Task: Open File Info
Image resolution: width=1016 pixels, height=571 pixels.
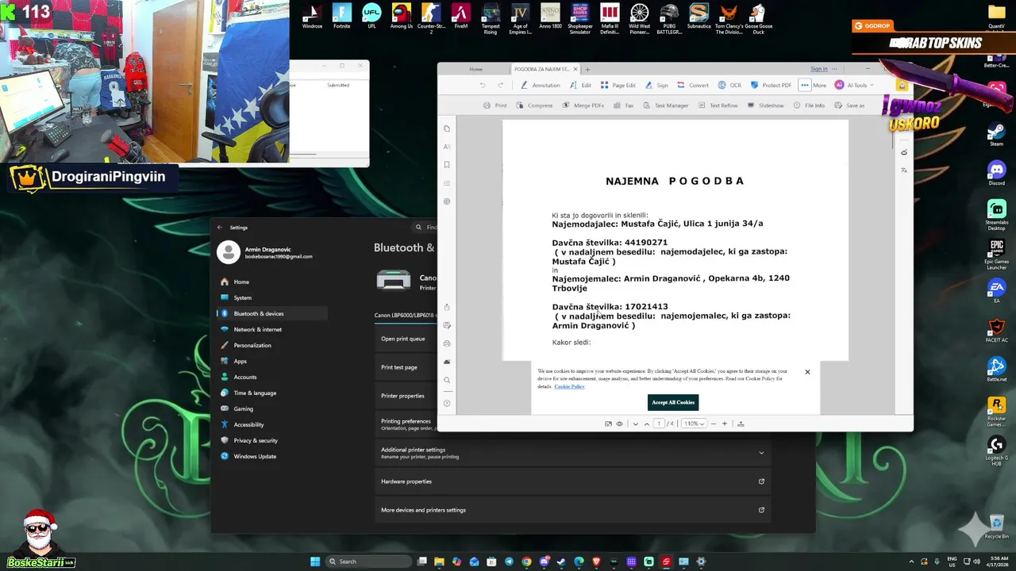Action: [809, 105]
